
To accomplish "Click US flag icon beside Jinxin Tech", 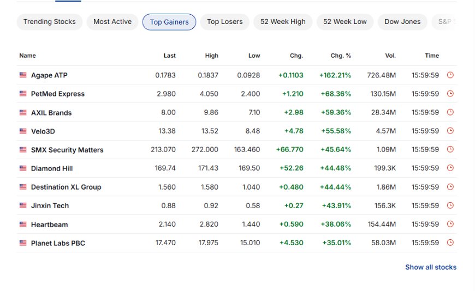I will coord(23,205).
